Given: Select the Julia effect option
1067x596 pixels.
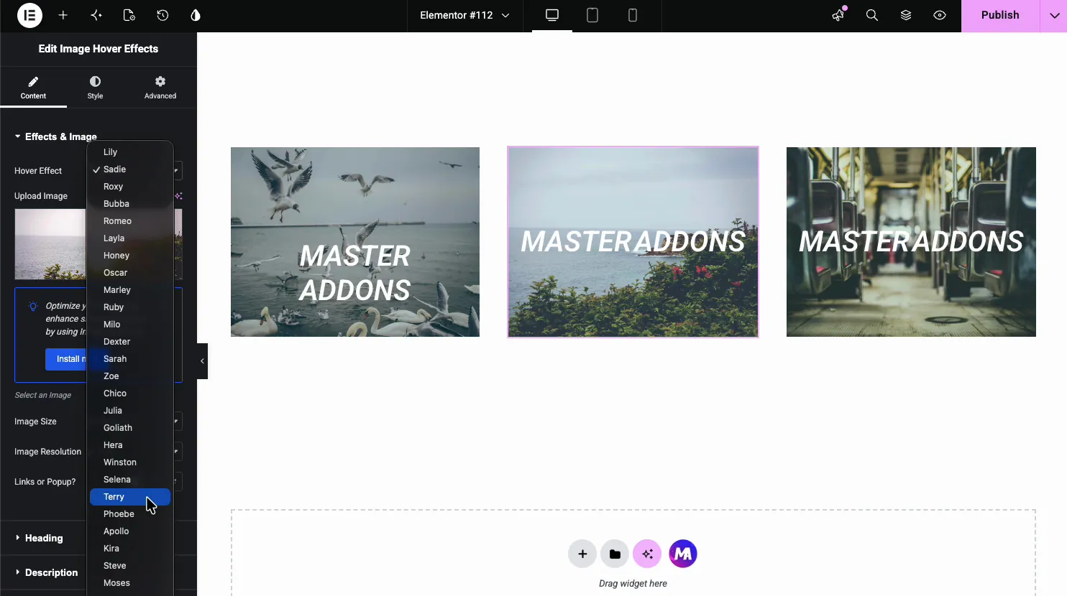Looking at the screenshot, I should pyautogui.click(x=130, y=411).
